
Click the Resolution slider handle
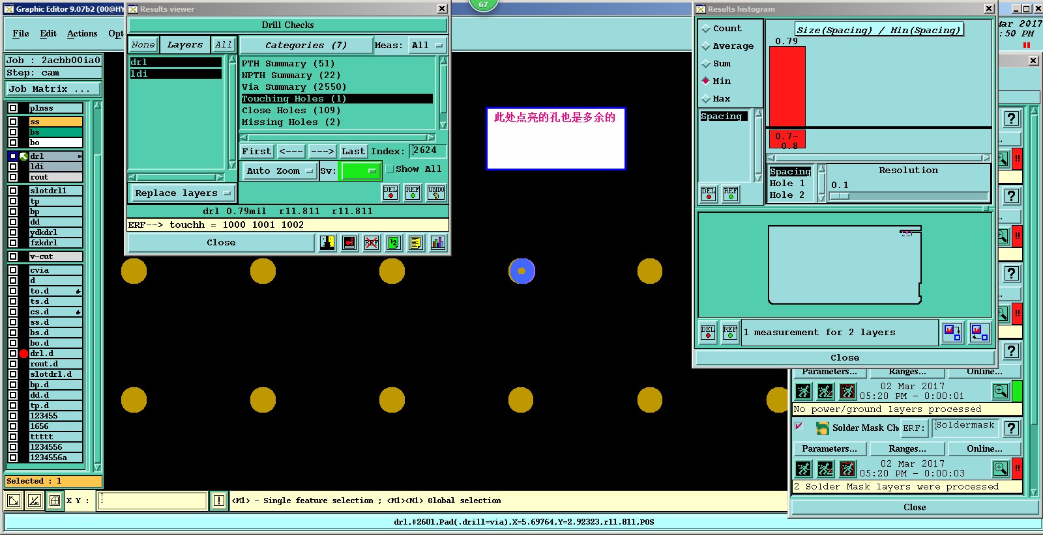tap(839, 196)
